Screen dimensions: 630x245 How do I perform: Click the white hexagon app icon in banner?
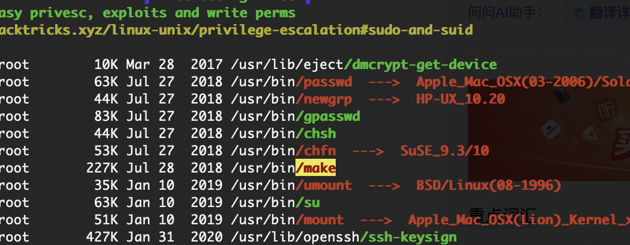point(550,129)
